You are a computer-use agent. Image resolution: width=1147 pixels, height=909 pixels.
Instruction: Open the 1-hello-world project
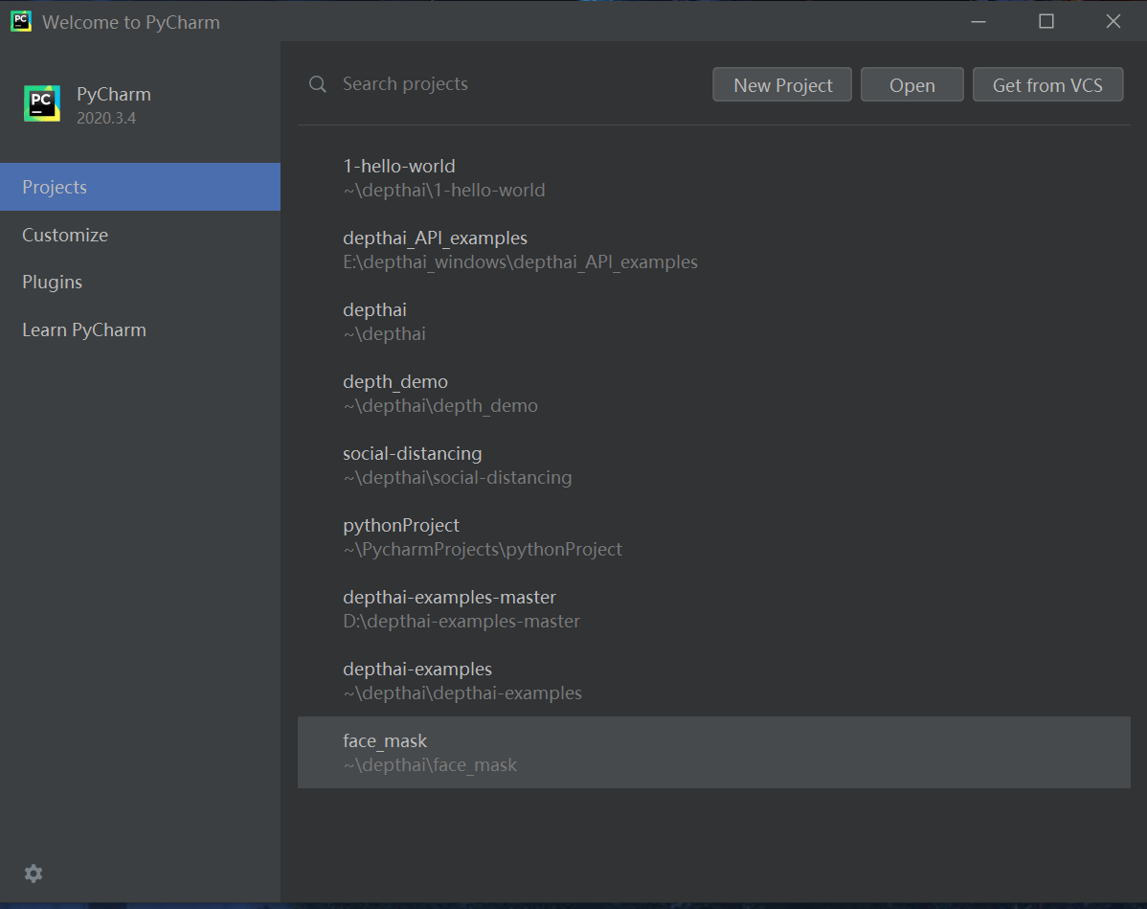(714, 178)
